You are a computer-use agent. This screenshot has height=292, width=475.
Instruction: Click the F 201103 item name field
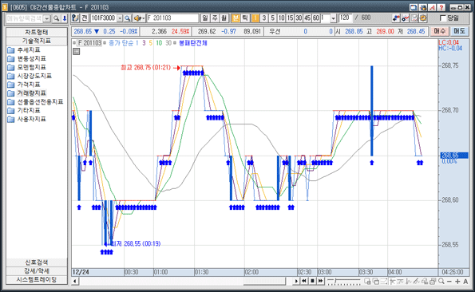(172, 18)
